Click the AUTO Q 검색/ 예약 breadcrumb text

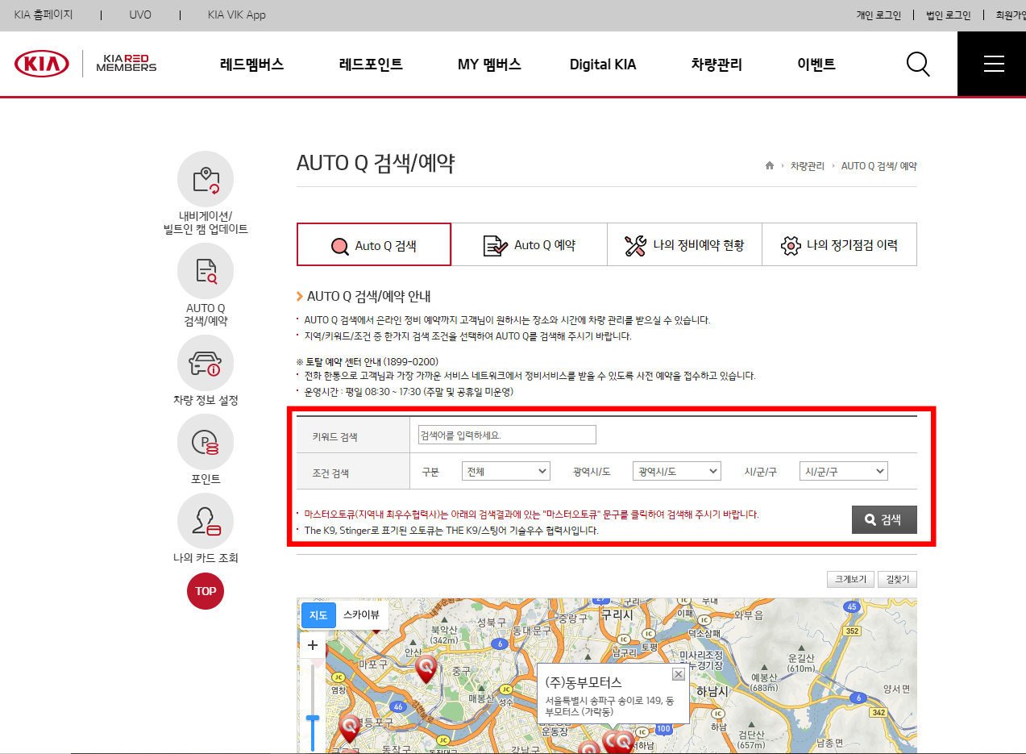tap(879, 165)
